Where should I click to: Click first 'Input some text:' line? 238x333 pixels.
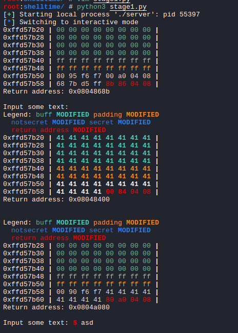36,107
